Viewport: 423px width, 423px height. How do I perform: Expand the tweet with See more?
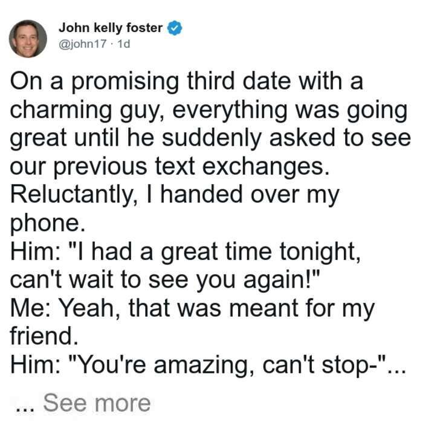[97, 403]
